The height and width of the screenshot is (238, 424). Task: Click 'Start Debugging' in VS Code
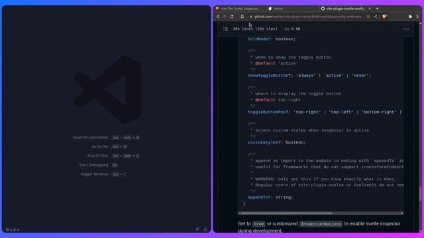point(93,165)
